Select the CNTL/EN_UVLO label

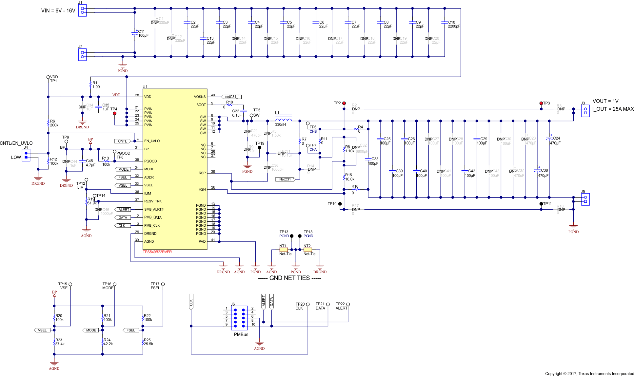coord(16,143)
